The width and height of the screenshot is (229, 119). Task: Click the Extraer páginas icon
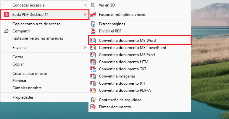pos(93,24)
